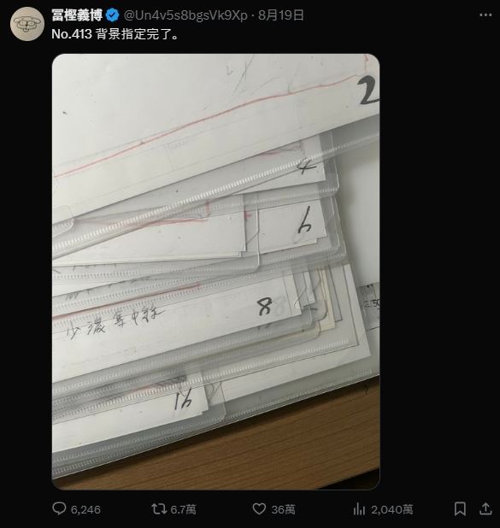Open the more options ellipsis menu

point(485,15)
